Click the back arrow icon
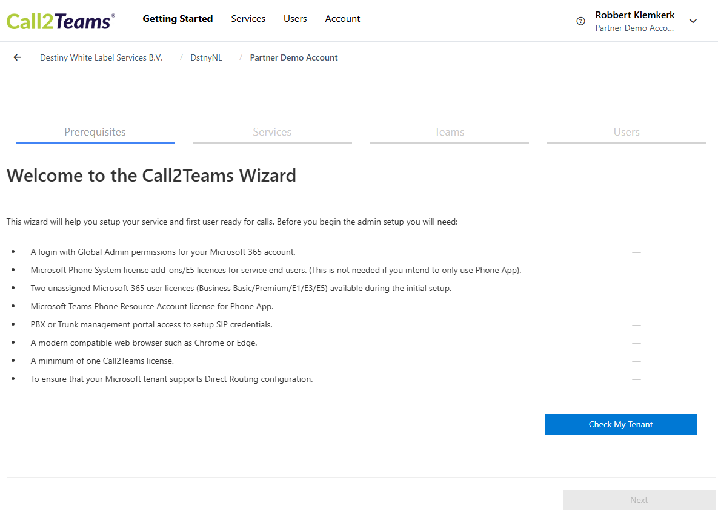 coord(18,57)
